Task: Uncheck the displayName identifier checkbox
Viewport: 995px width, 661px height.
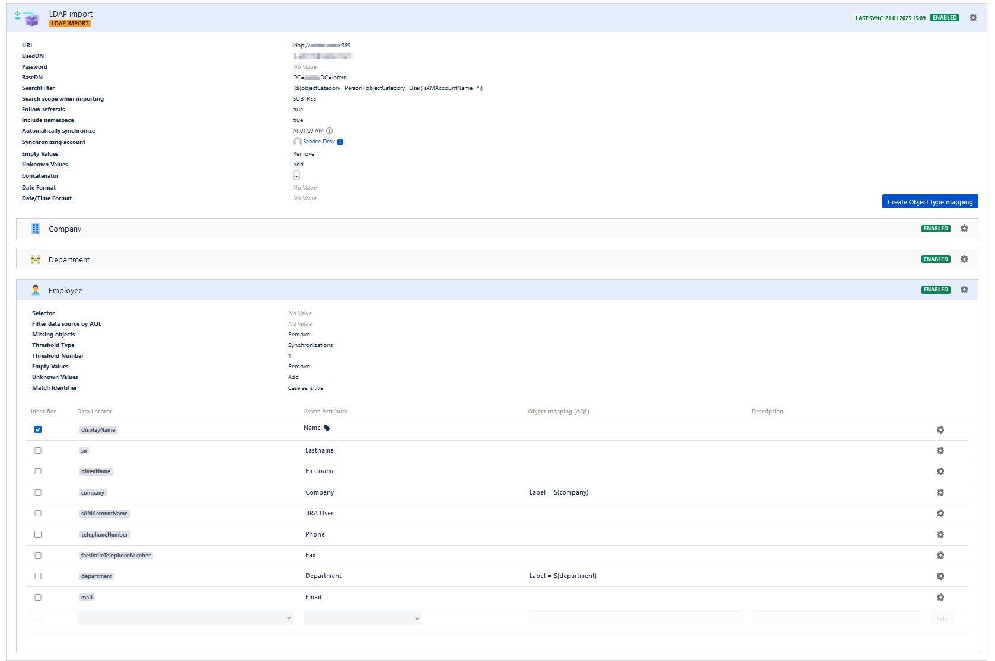Action: tap(38, 429)
